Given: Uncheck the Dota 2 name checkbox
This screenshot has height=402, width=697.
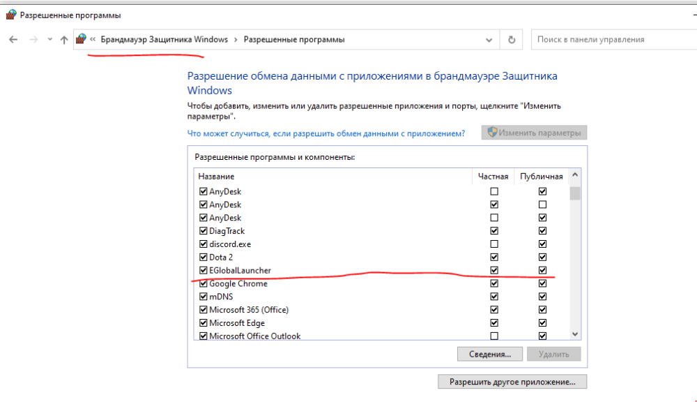Looking at the screenshot, I should tap(203, 258).
